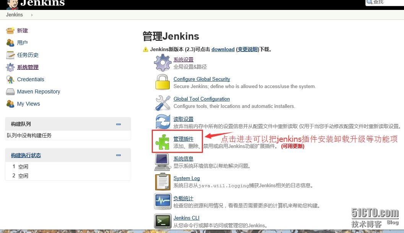This screenshot has width=404, height=233.
Task: Click the yellow warning triangle icon
Action: 146,49
